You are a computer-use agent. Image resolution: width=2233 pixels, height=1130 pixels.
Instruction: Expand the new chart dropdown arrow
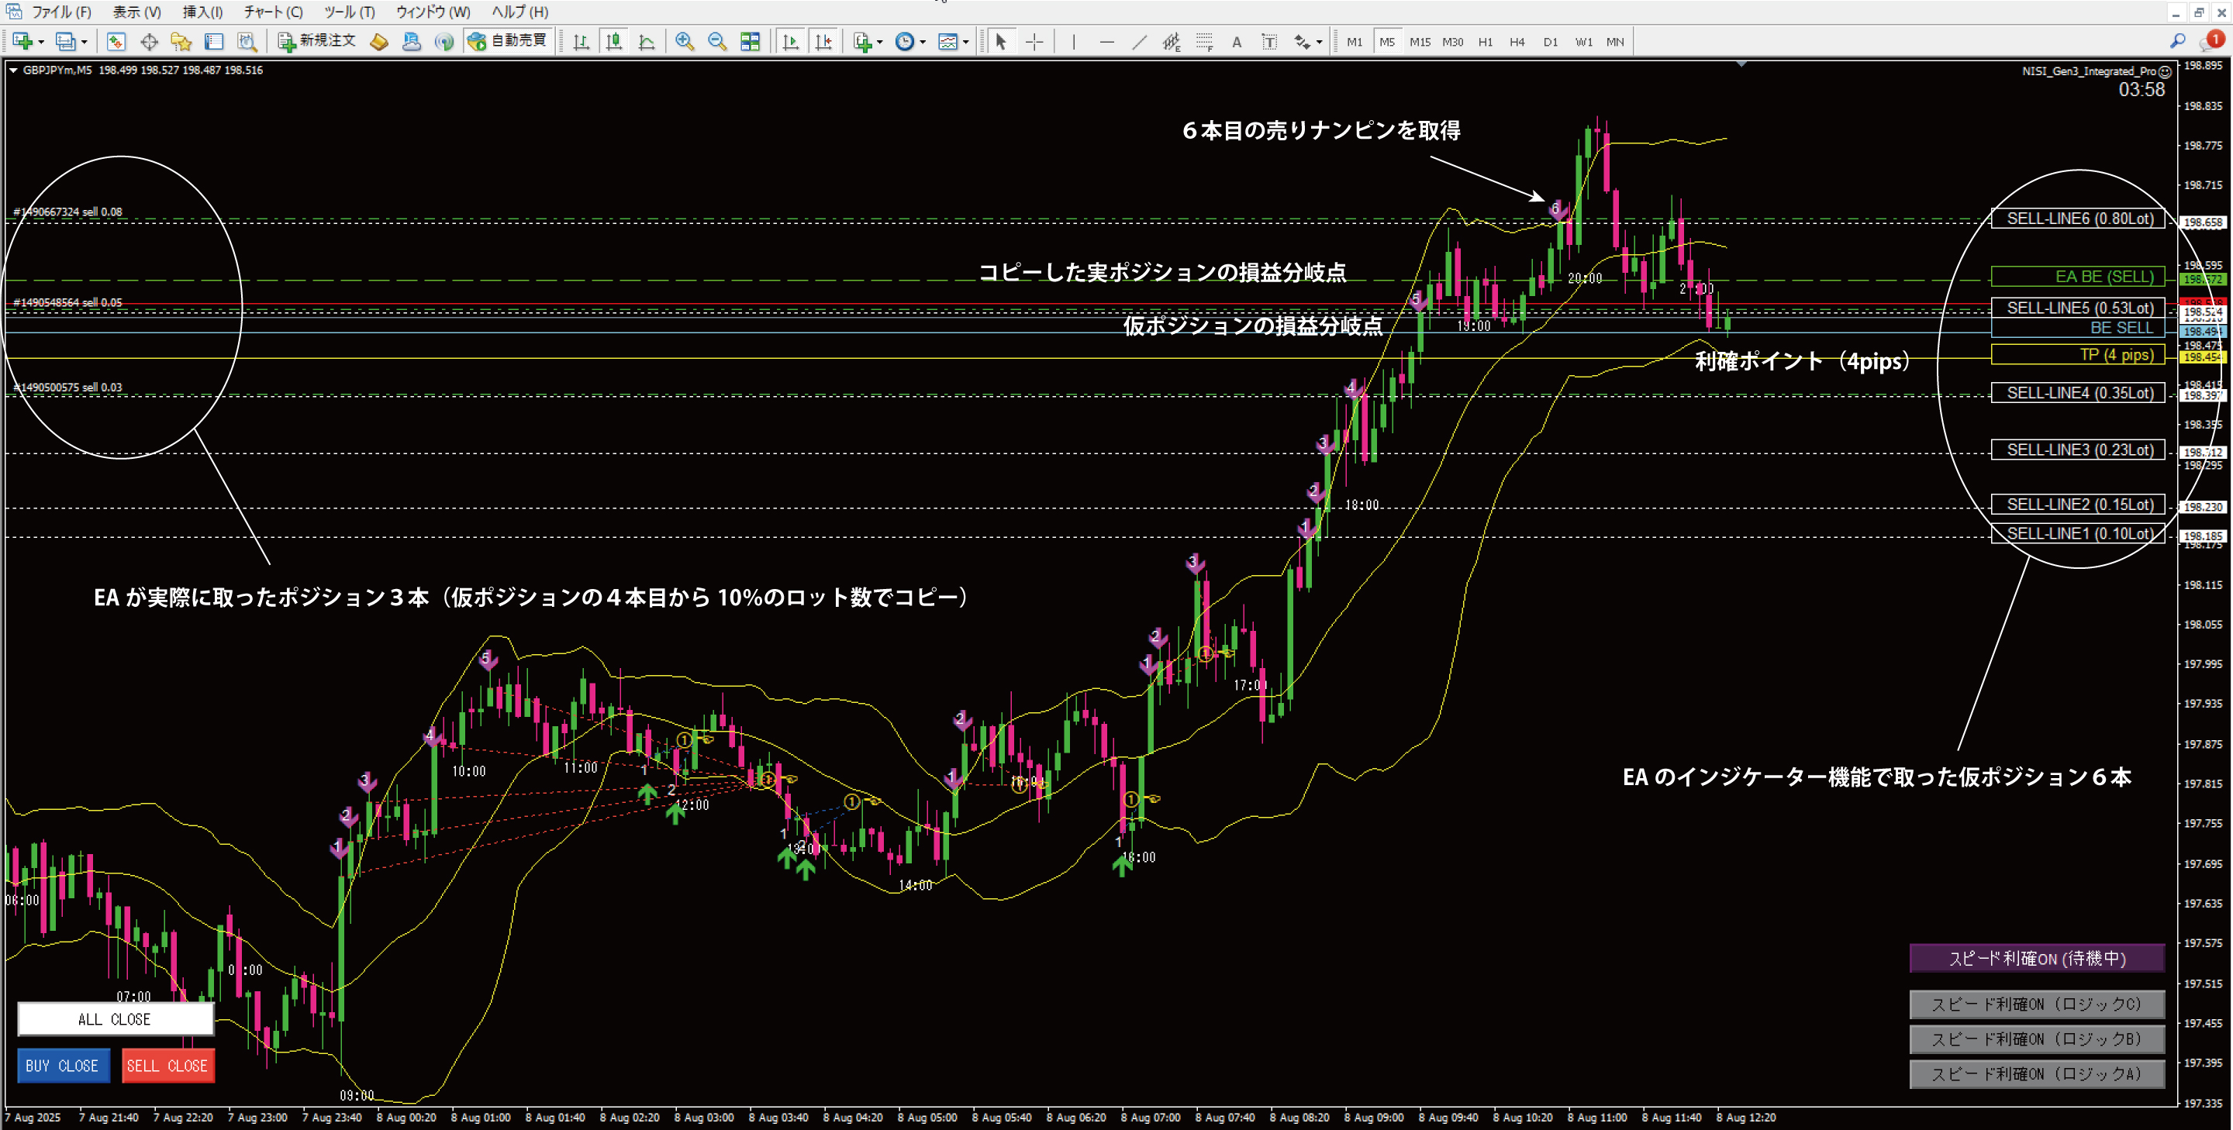41,42
